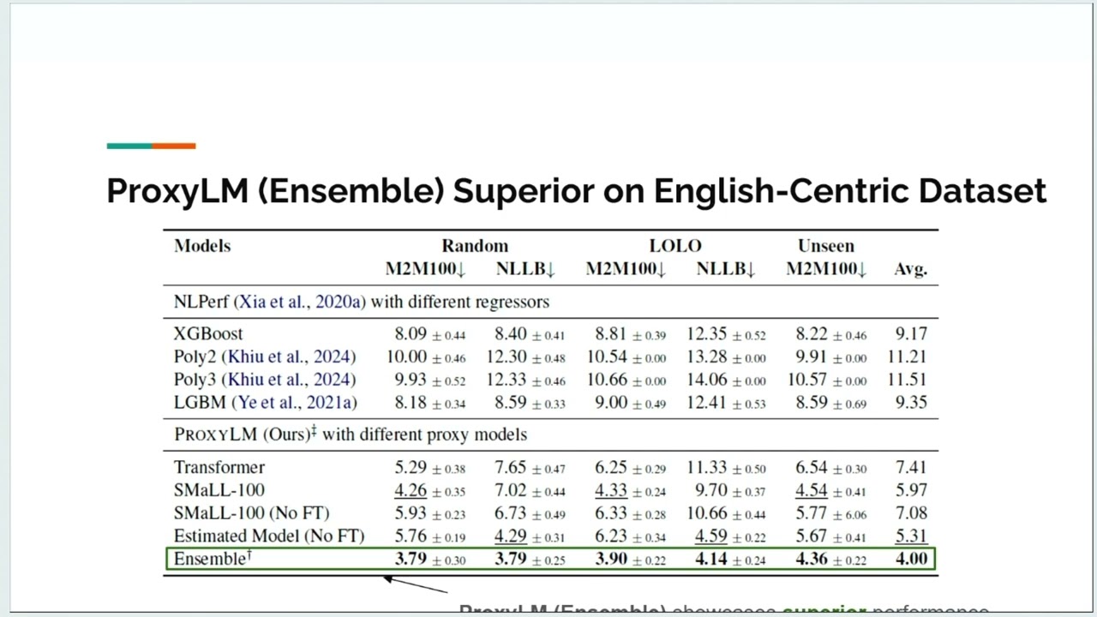Click the SMaLL-100 (No FT) average 7.08
This screenshot has height=617, width=1097.
point(911,513)
